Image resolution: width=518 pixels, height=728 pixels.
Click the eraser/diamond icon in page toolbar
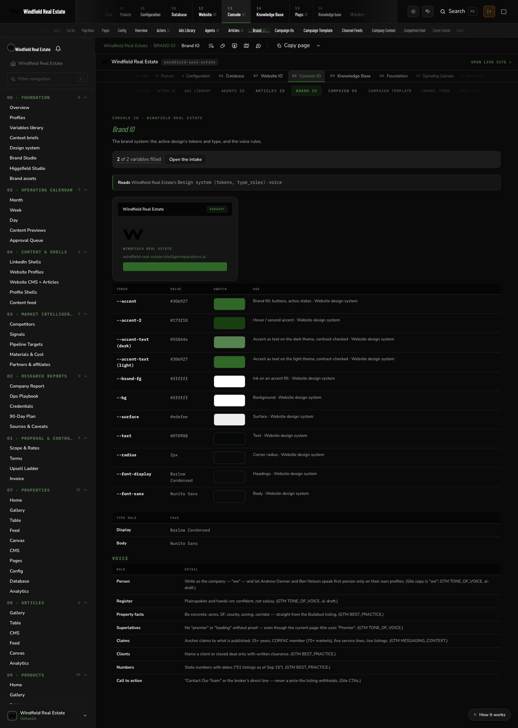[x=223, y=46]
